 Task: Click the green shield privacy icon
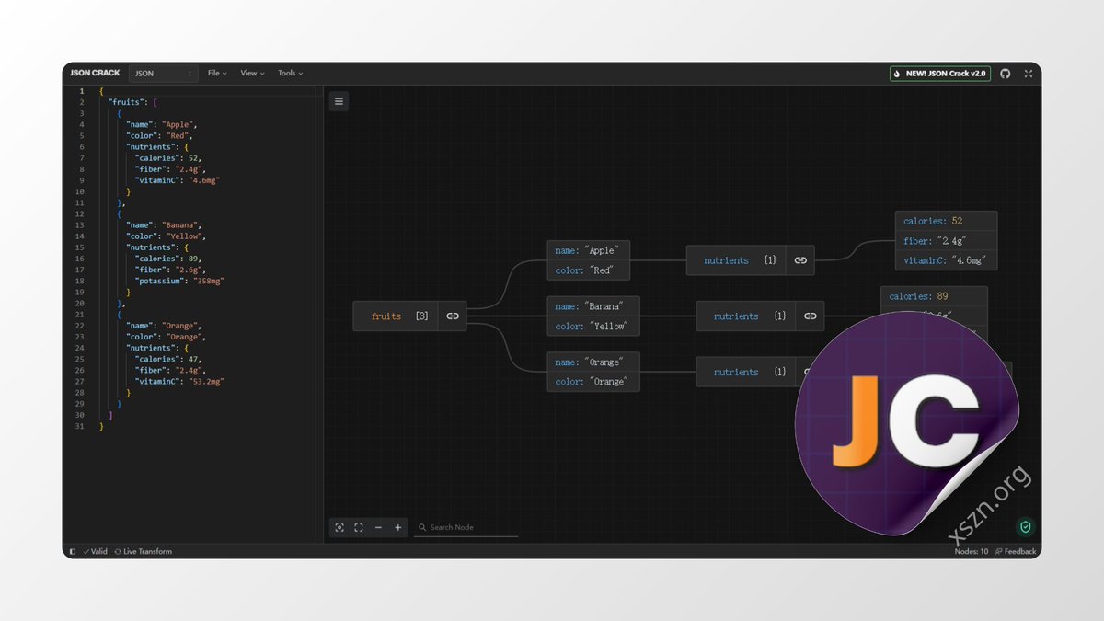tap(1025, 527)
